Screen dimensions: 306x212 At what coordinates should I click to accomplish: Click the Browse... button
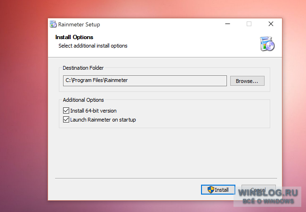(247, 81)
